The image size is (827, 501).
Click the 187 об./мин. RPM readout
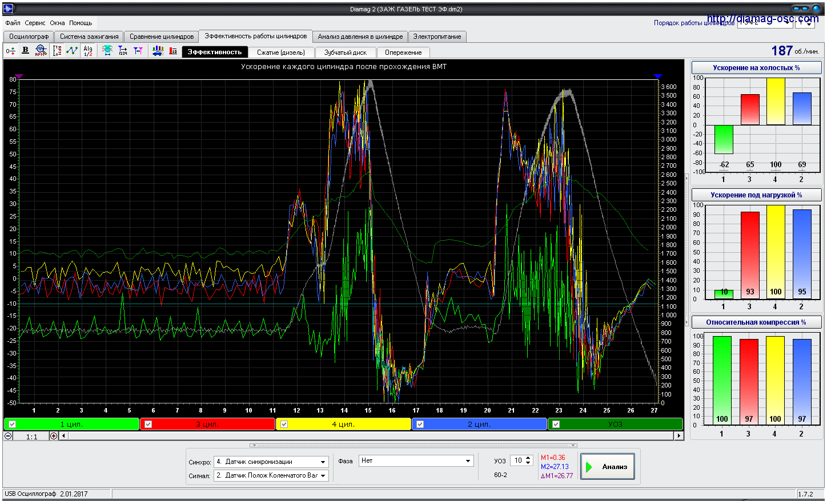tap(795, 51)
